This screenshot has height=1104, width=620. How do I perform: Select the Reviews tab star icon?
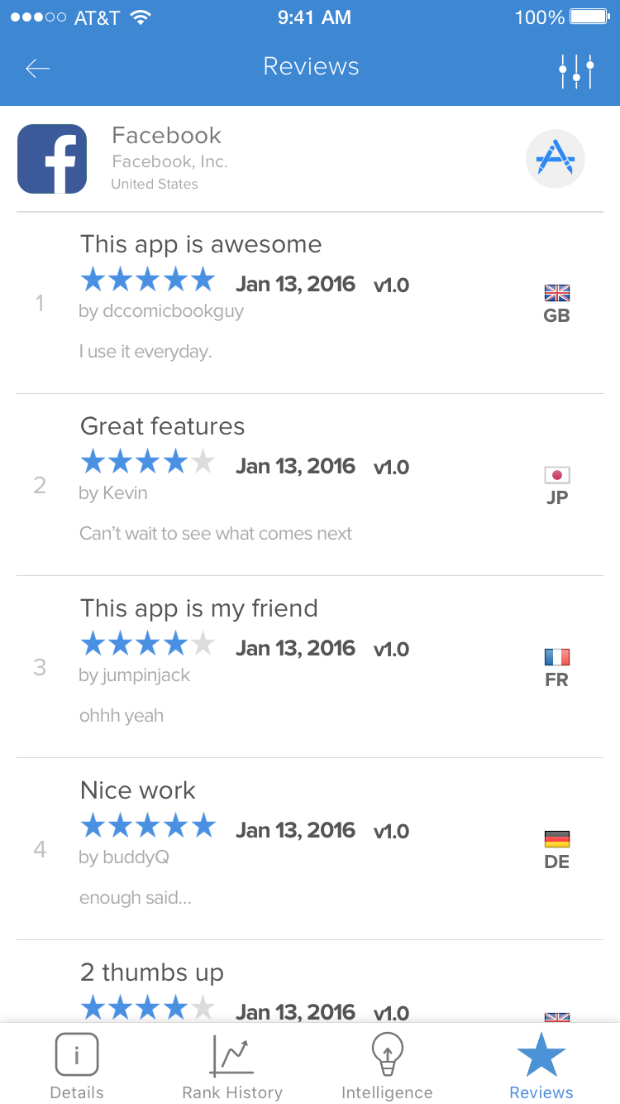[x=541, y=1055]
